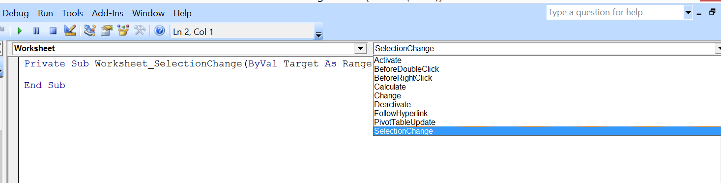The image size is (721, 183).
Task: Click the Toolbox hammer-and-wrench icon
Action: pyautogui.click(x=140, y=31)
